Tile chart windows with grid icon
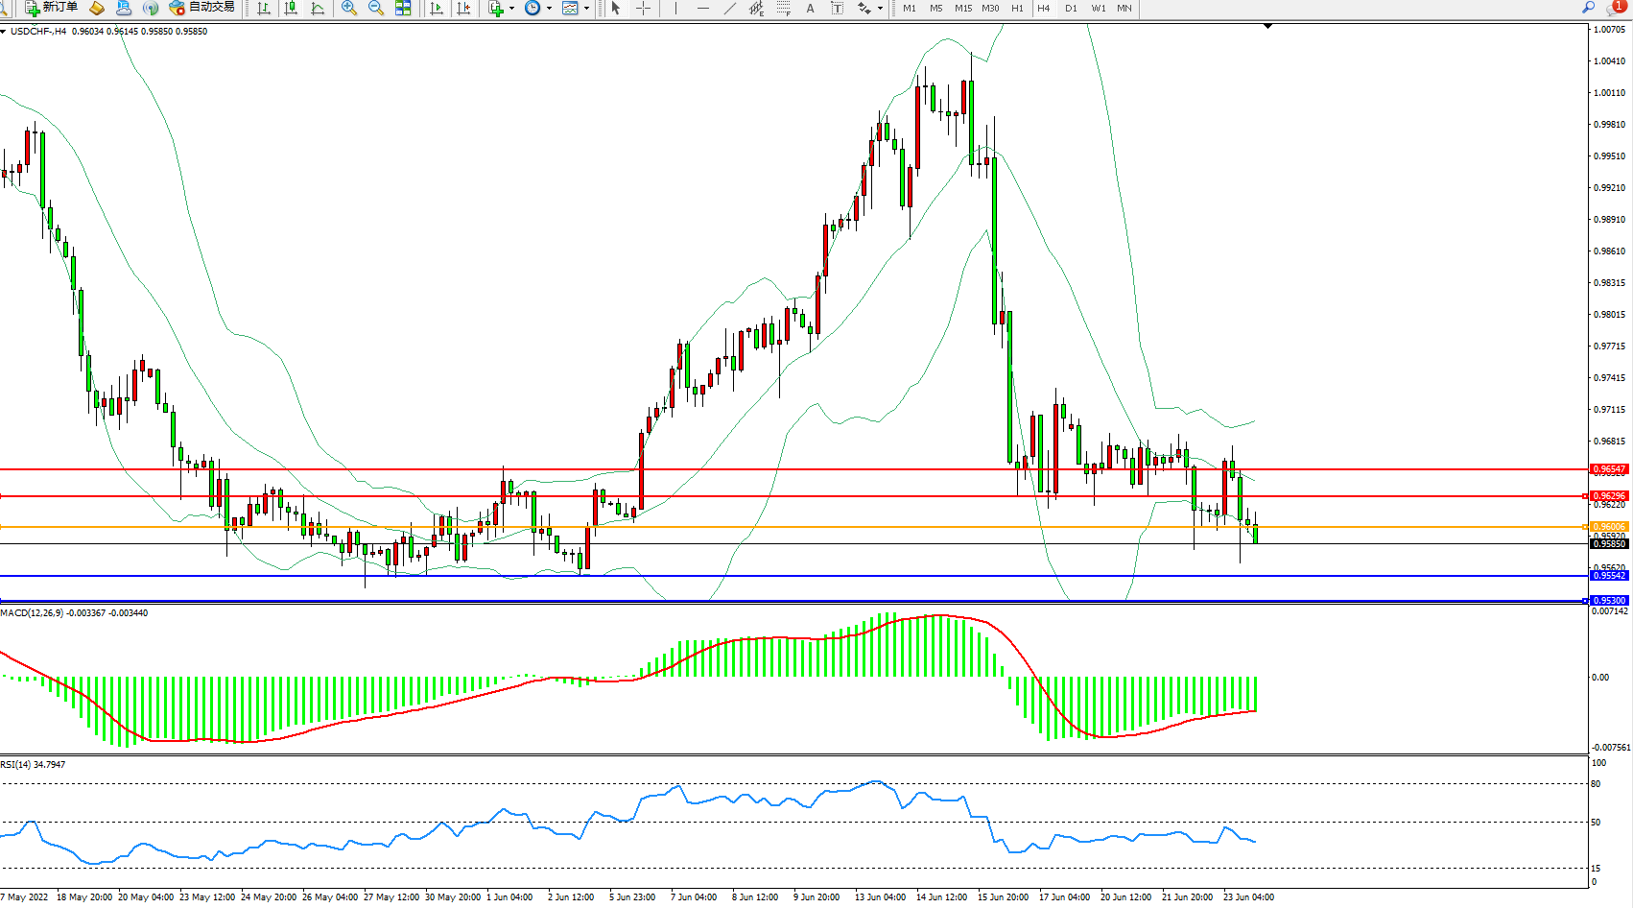The height and width of the screenshot is (908, 1633). [403, 8]
